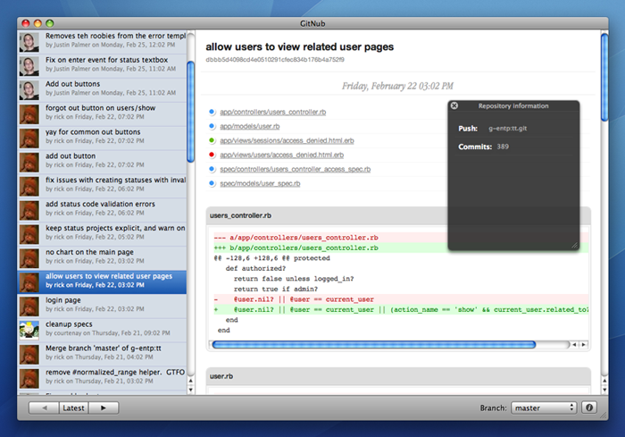
Task: Click diff line 'return false unless logged_in?'
Action: click(x=294, y=279)
